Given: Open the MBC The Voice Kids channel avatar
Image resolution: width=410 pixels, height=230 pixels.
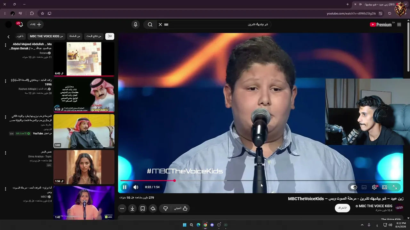Looking at the screenshot, I should (x=399, y=208).
